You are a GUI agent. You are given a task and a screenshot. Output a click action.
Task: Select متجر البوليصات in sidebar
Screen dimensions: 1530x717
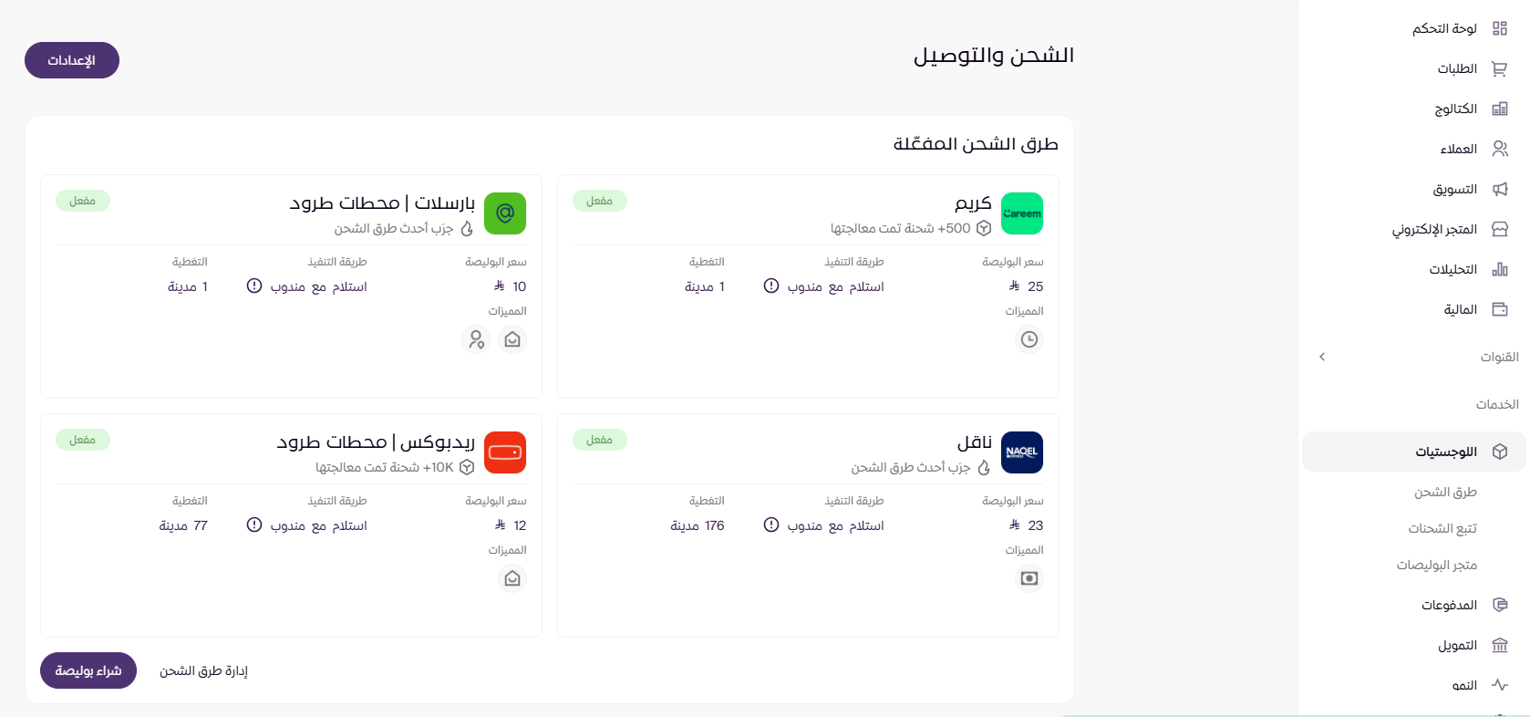pos(1437,565)
